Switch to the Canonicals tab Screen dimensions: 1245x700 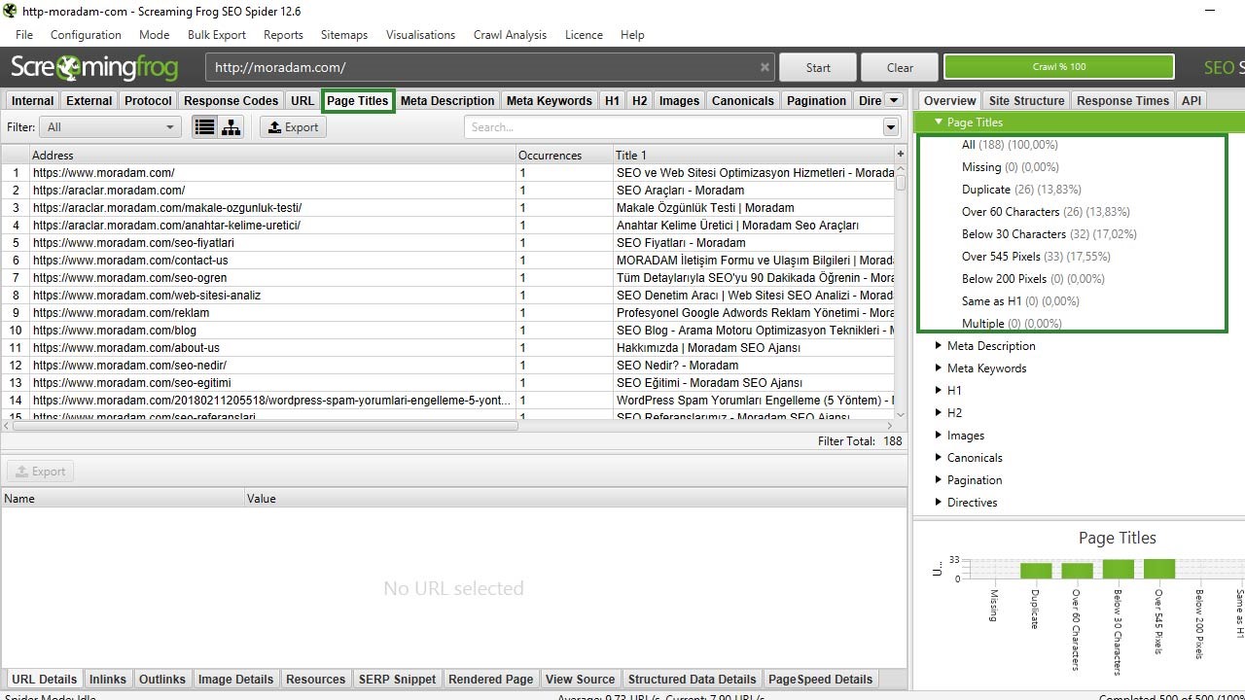tap(743, 100)
